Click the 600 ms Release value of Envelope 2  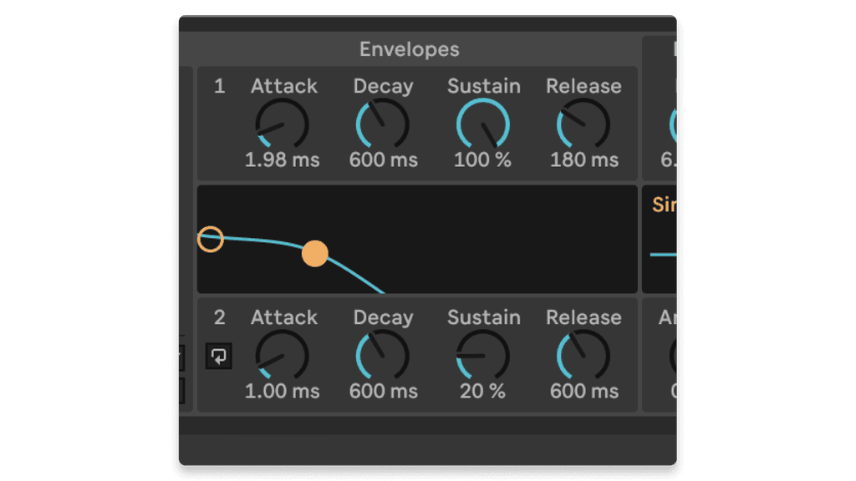coord(583,391)
